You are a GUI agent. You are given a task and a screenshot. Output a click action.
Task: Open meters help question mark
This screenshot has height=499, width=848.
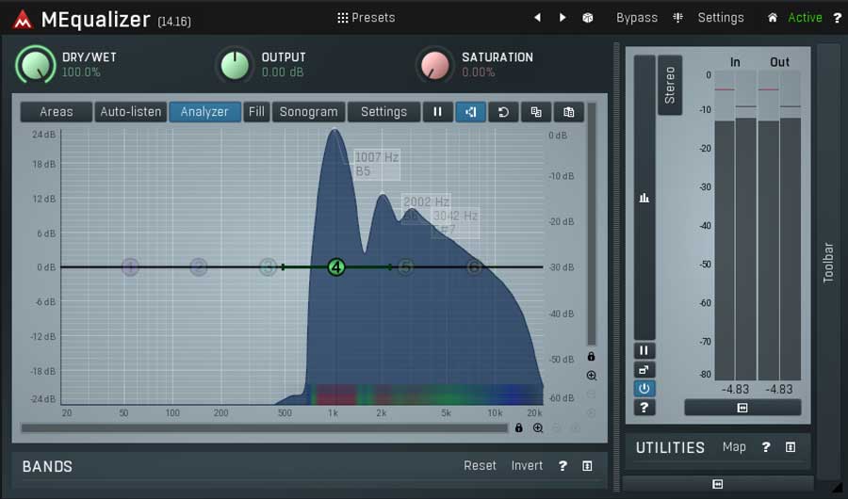[644, 408]
